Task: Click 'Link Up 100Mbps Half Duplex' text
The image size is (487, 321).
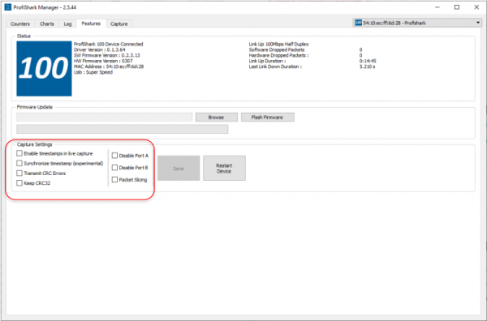Action: coord(279,44)
